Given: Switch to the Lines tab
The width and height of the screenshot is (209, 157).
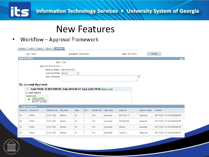Looking at the screenshot, I should (31, 49).
